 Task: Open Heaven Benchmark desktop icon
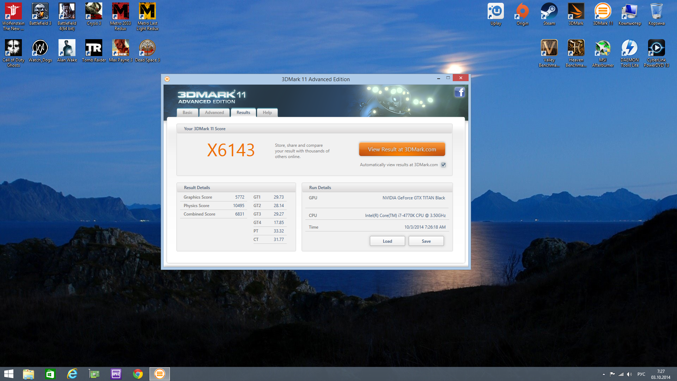(576, 49)
